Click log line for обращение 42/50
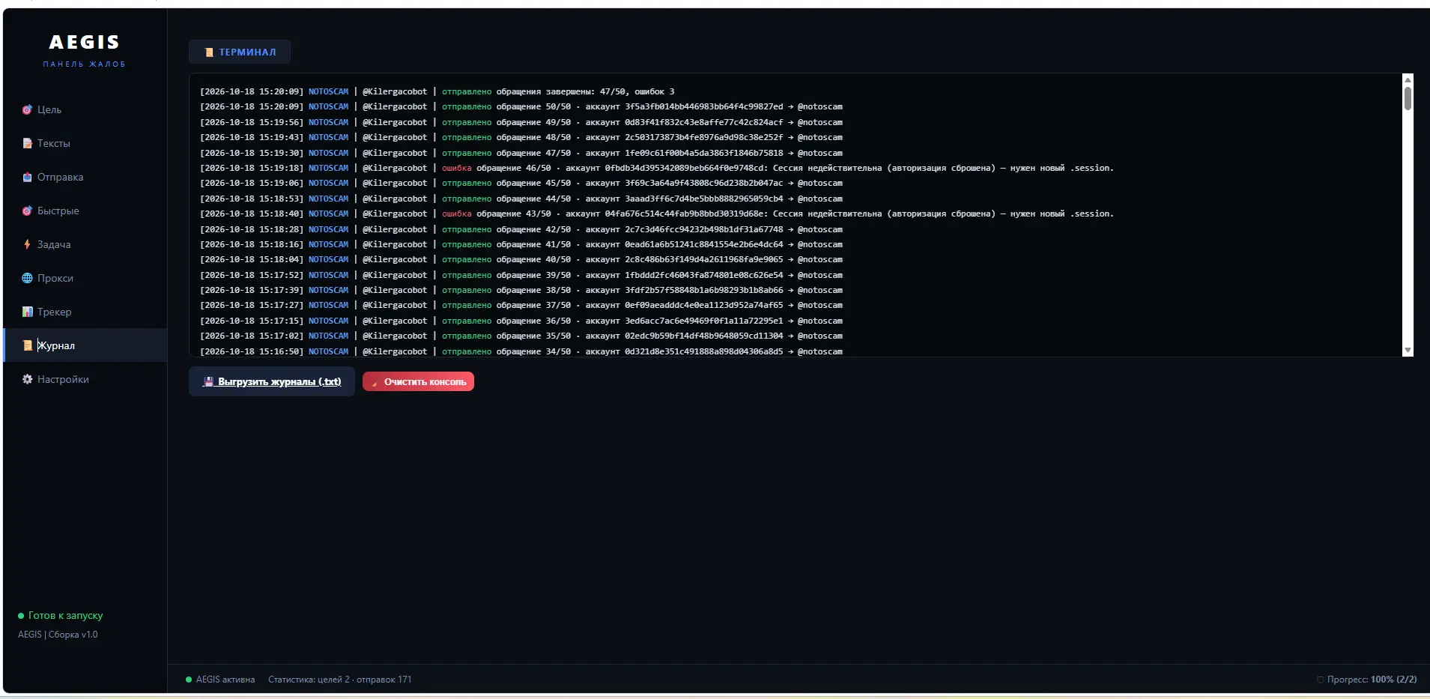Viewport: 1430px width, 699px height. pyautogui.click(x=521, y=229)
